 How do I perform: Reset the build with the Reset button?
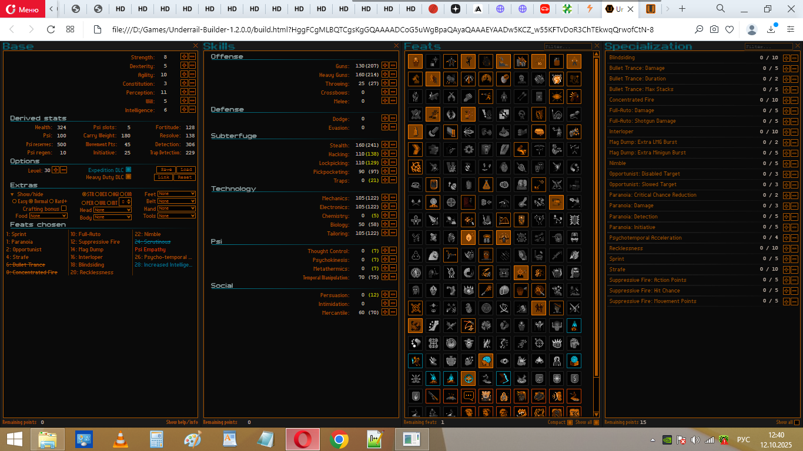point(185,177)
